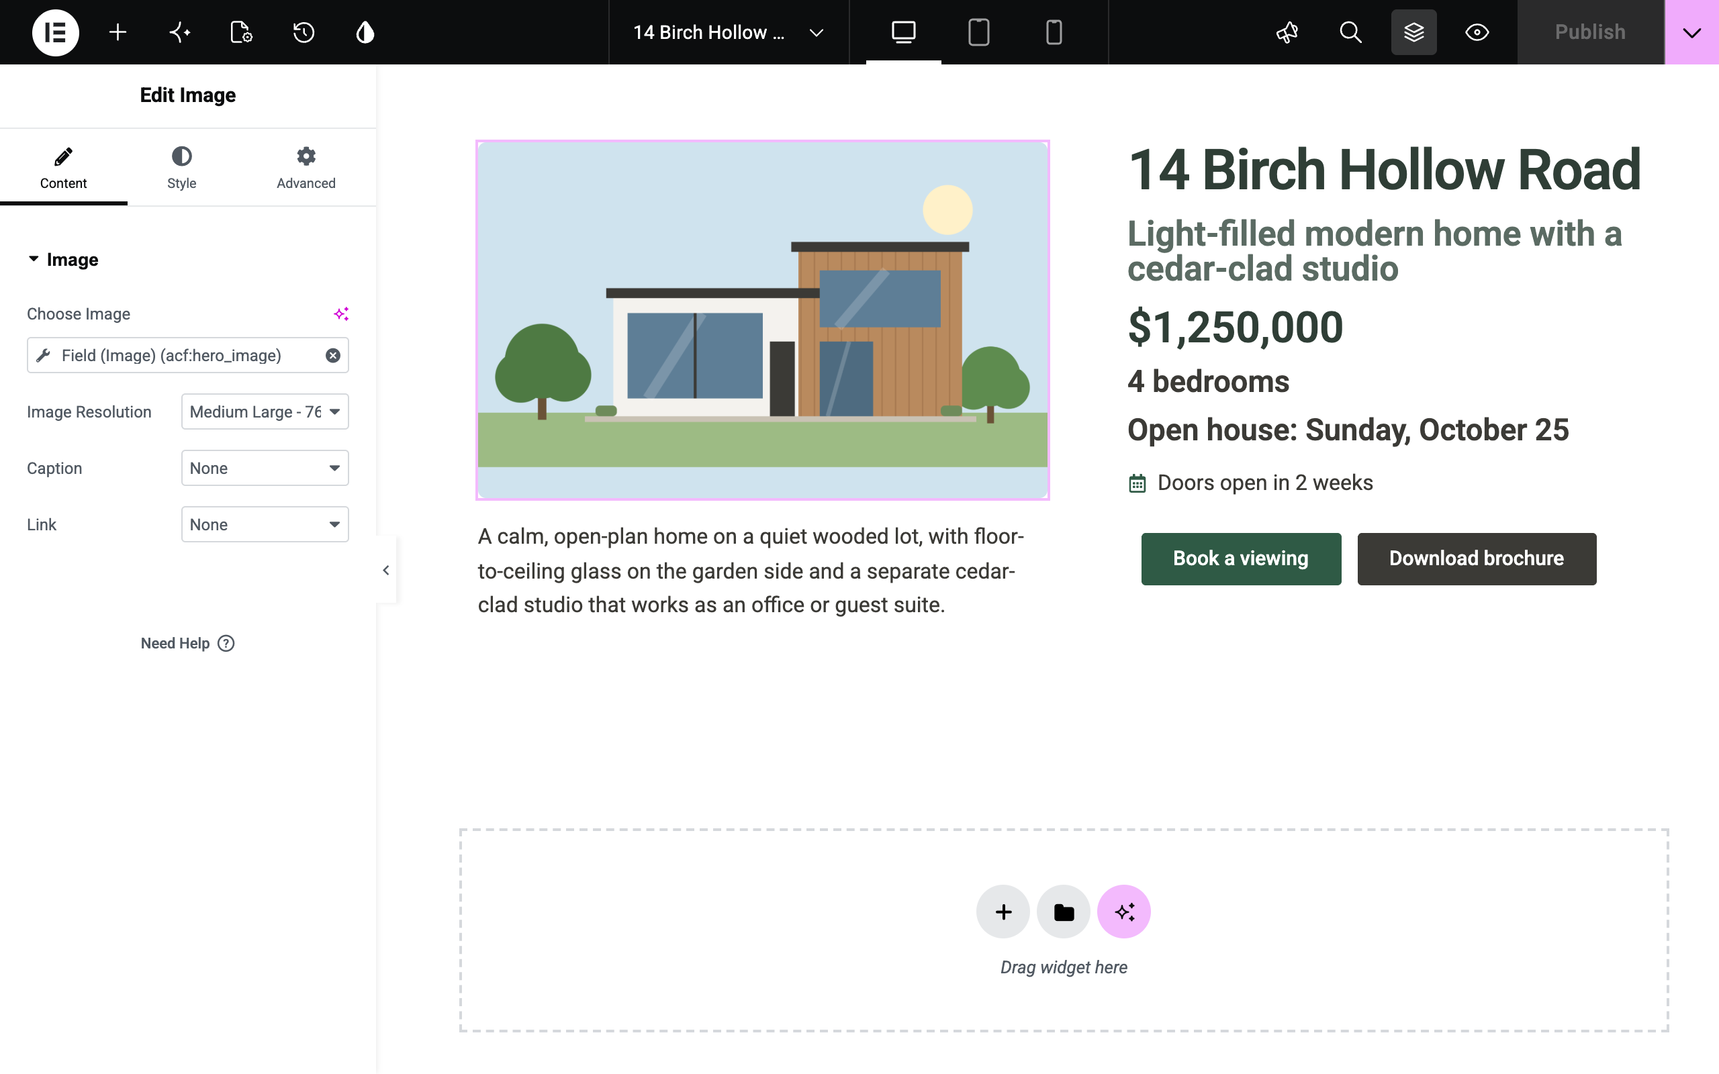Click the dynamic tag wrench icon

[x=44, y=355]
